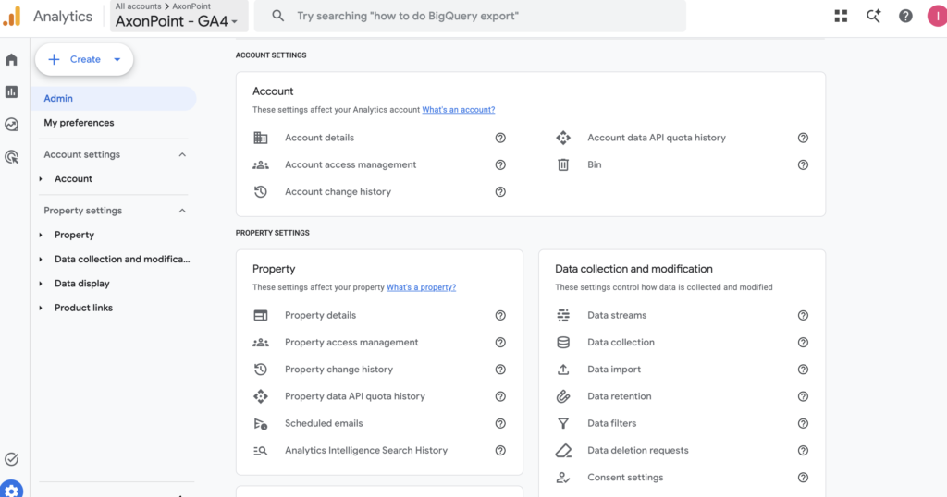Click help icon for Account change history
Image resolution: width=947 pixels, height=497 pixels.
coord(500,192)
